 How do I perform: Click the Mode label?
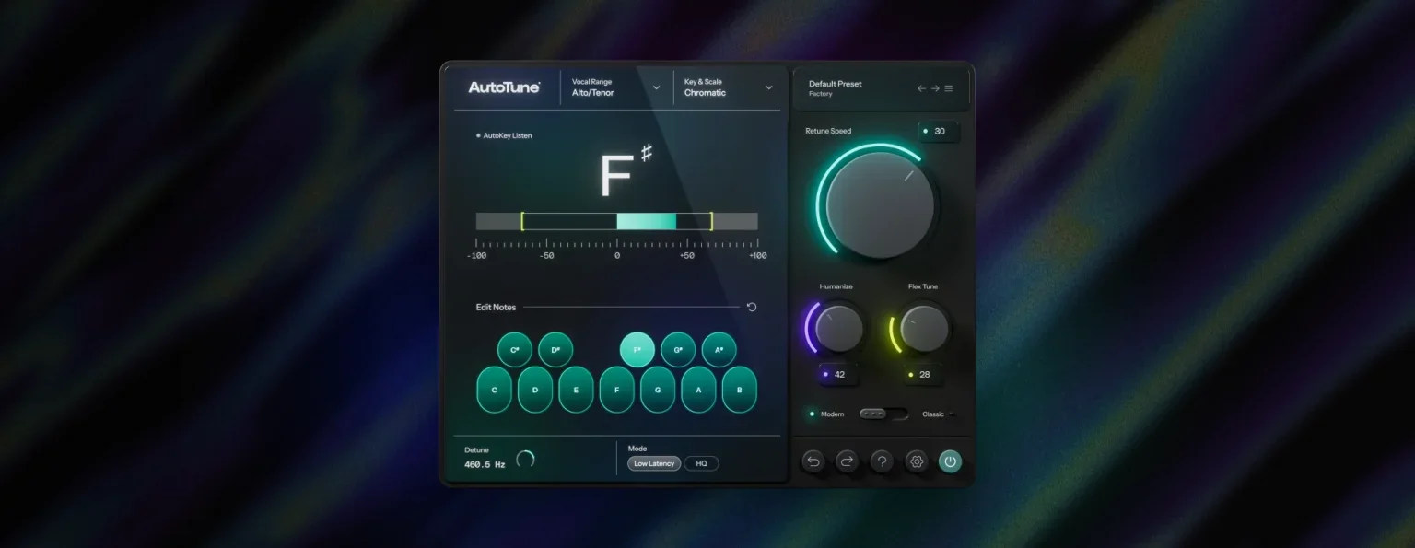637,449
